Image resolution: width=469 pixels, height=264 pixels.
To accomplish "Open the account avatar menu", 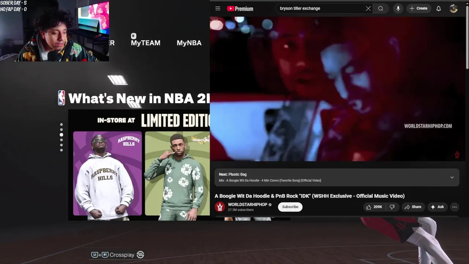I will 454,8.
